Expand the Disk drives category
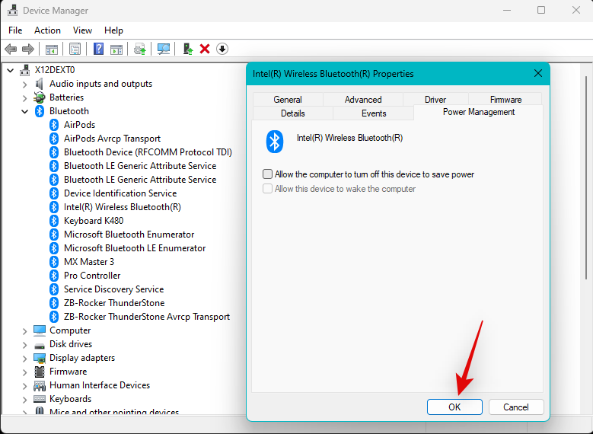Viewport: 593px width, 434px height. 24,345
